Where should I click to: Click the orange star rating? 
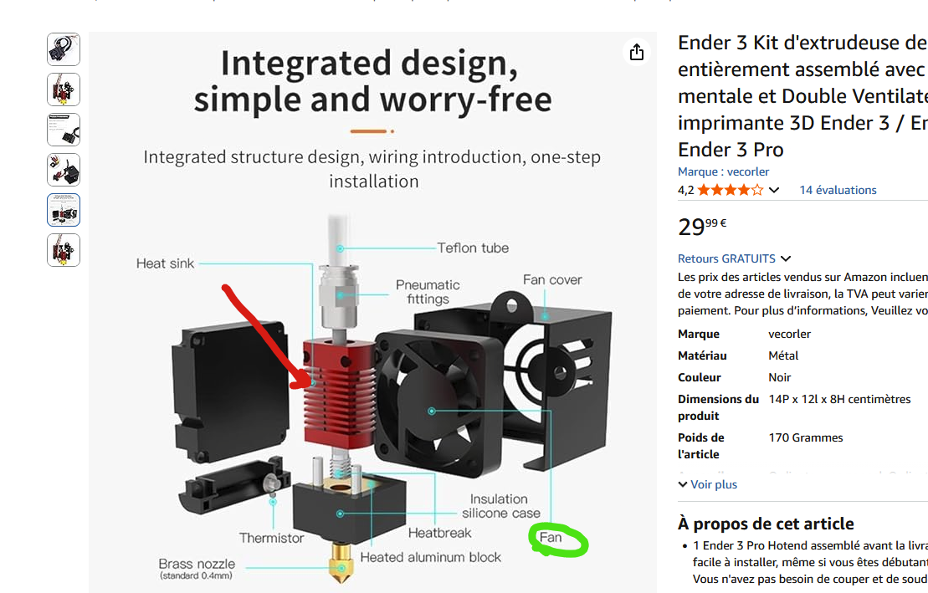pos(731,190)
